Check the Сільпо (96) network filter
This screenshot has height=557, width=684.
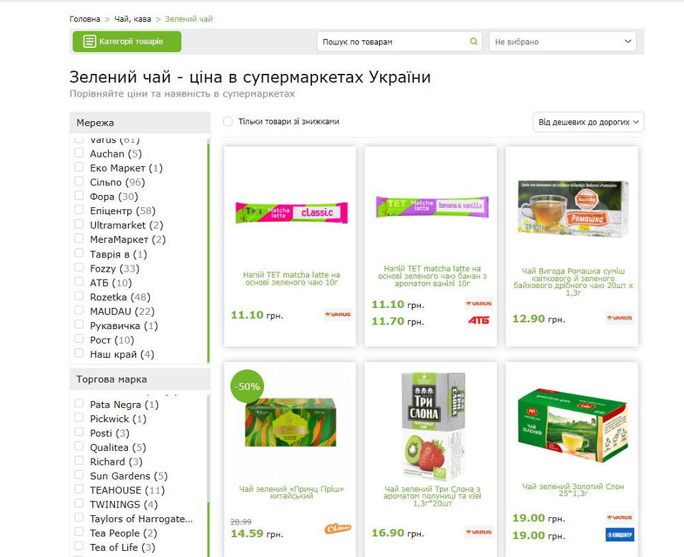point(79,181)
